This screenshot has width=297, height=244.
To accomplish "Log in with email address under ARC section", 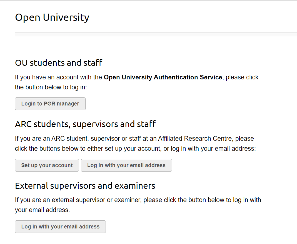I will click(x=126, y=165).
